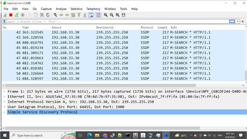Go forward to next packet in history

click(67, 15)
